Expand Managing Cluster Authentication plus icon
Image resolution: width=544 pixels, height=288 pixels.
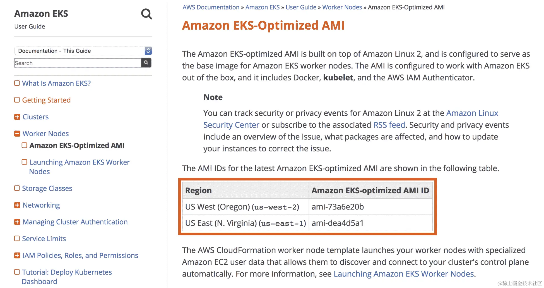pos(17,222)
